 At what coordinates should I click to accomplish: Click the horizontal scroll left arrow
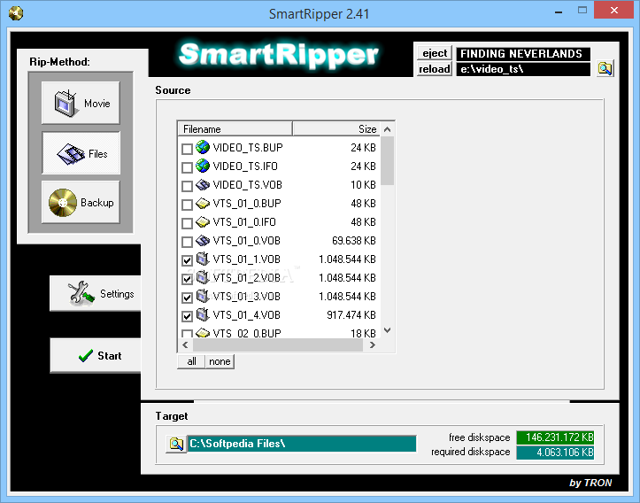click(185, 345)
